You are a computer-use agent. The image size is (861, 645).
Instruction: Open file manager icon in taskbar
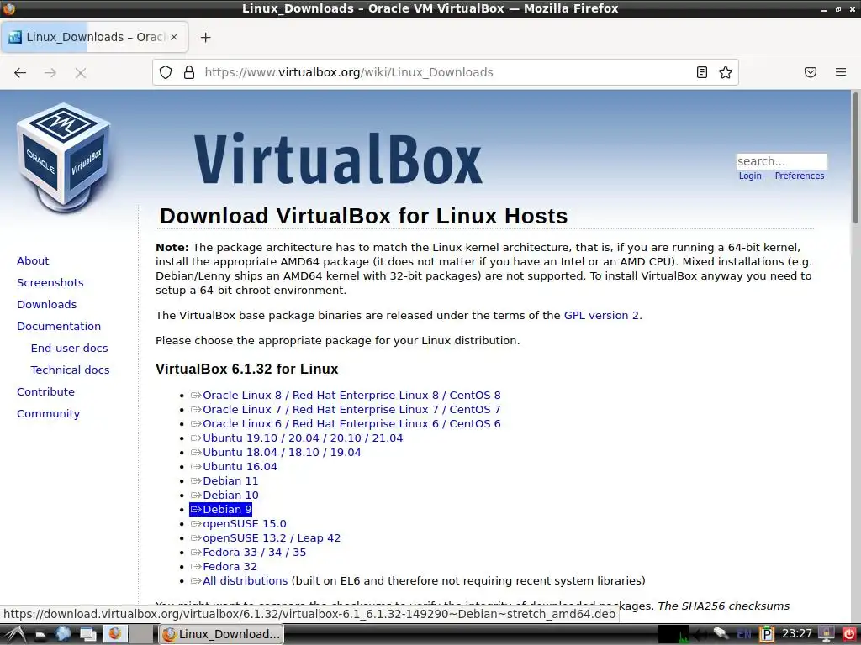tap(40, 634)
